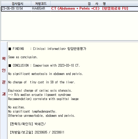Click the 확인결과 vertical side label
The width and height of the screenshot is (138, 139).
coord(4,76)
